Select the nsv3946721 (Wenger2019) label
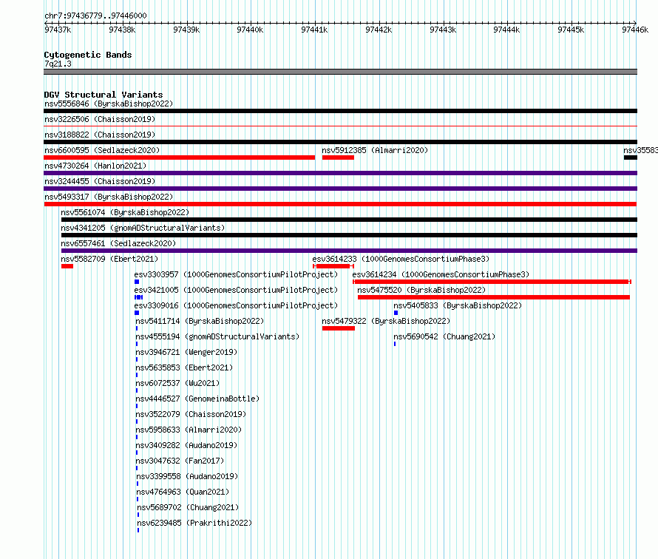Image resolution: width=658 pixels, height=559 pixels. click(x=186, y=352)
